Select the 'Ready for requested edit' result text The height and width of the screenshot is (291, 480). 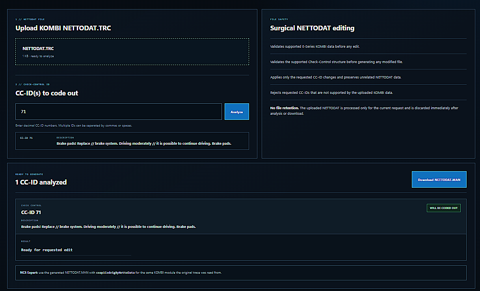point(47,250)
